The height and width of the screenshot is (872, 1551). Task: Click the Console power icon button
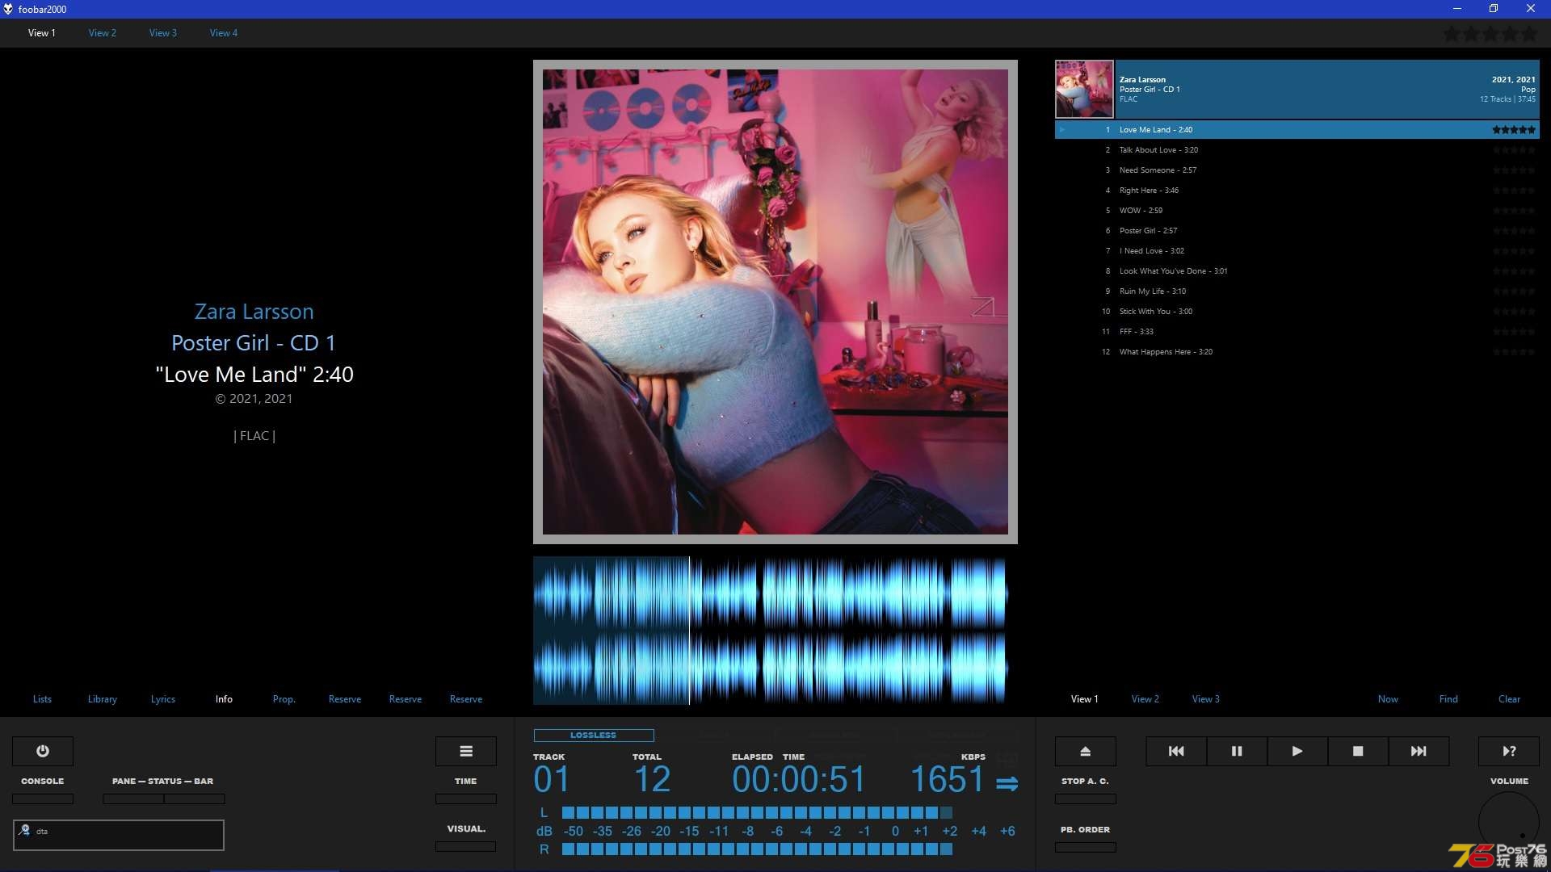click(x=43, y=751)
